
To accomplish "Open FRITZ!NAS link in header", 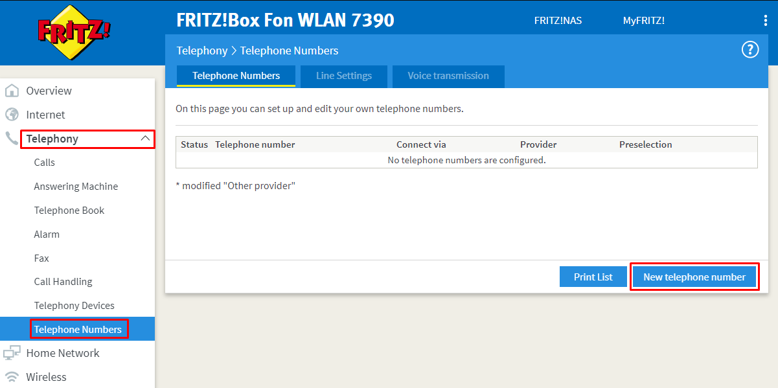I will pos(558,21).
